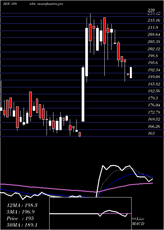The width and height of the screenshot is (164, 230).
Task: Select the 205.38 price level label
Action: click(154, 42)
